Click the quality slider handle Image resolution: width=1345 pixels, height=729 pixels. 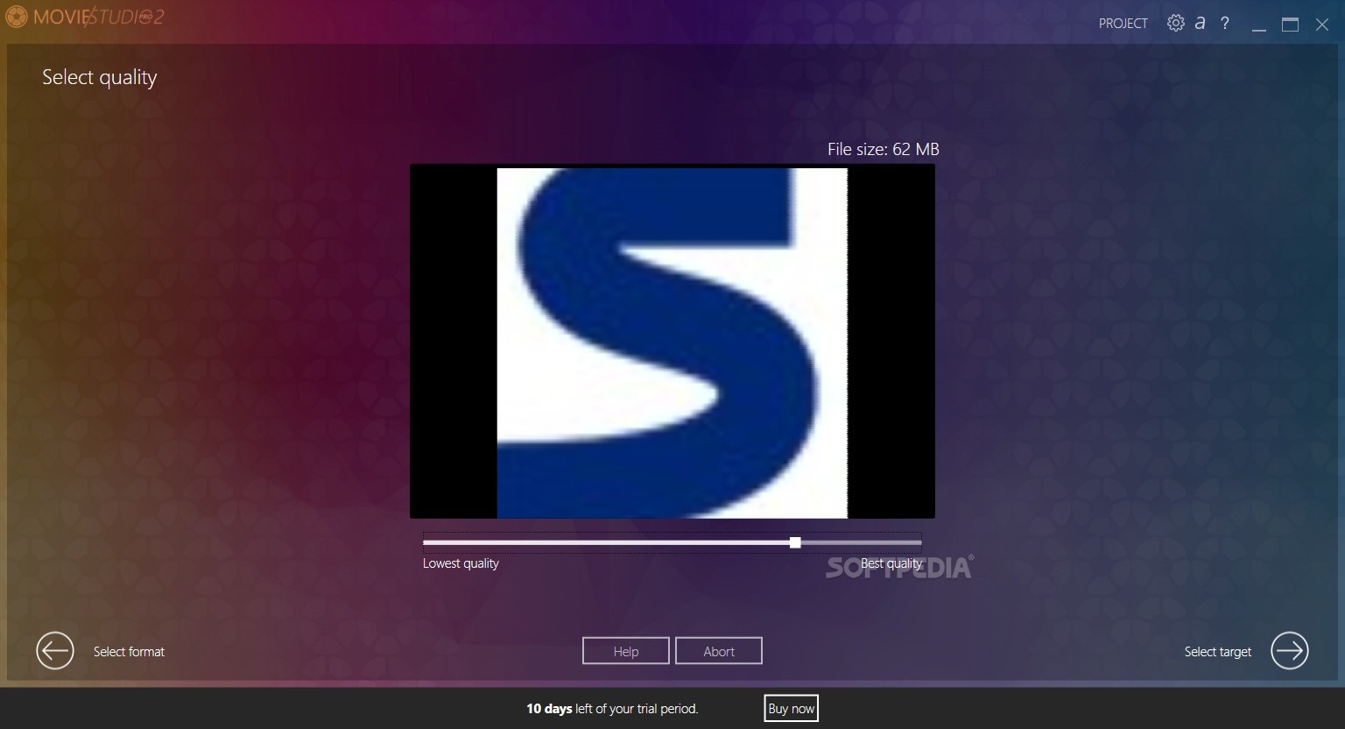795,542
